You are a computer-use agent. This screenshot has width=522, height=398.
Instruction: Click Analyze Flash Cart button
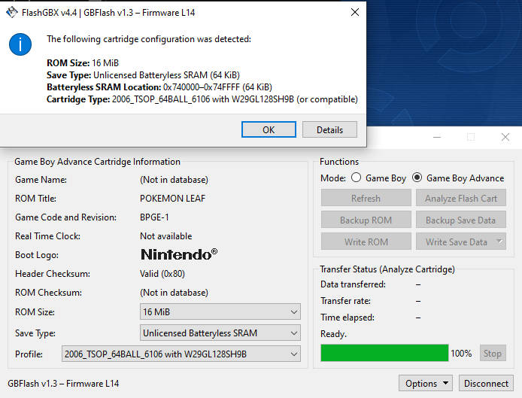[460, 199]
